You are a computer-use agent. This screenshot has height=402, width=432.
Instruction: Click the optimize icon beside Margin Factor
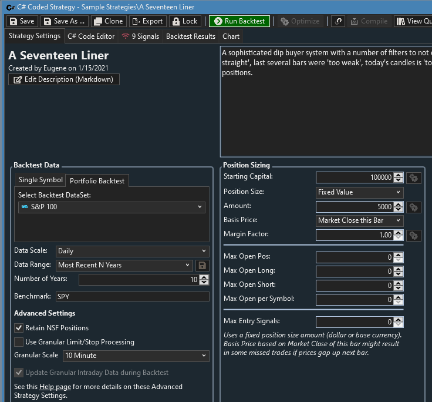click(414, 235)
